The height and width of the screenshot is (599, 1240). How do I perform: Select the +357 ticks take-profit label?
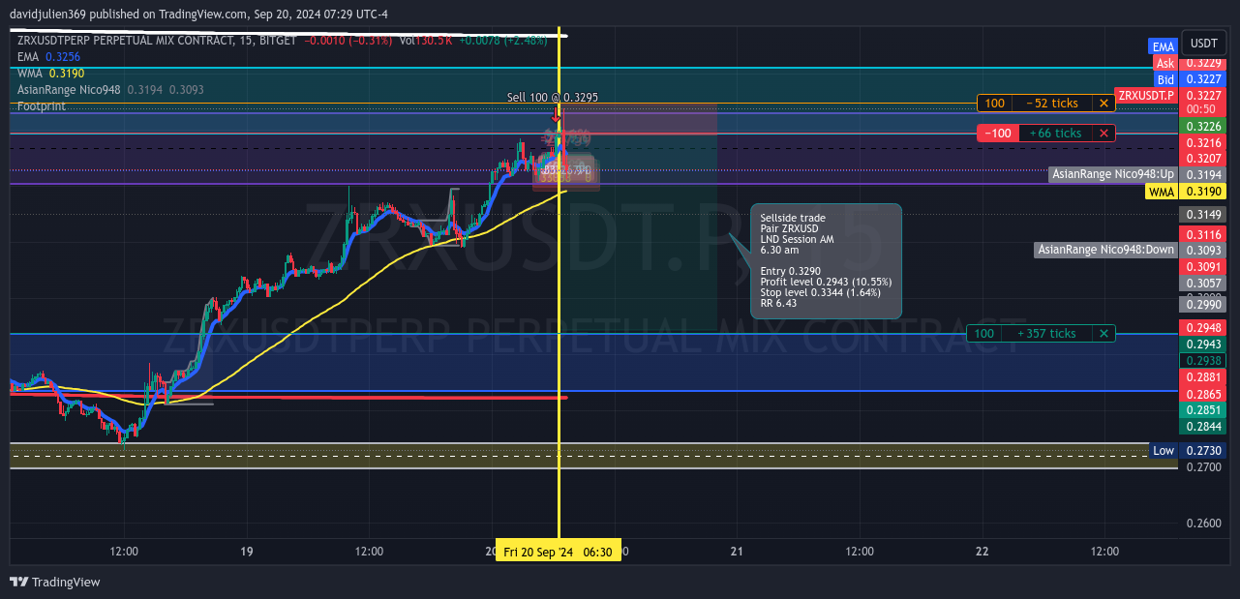click(1047, 334)
